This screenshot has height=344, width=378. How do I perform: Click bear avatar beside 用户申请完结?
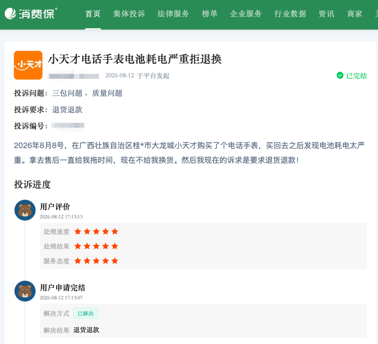tap(25, 291)
